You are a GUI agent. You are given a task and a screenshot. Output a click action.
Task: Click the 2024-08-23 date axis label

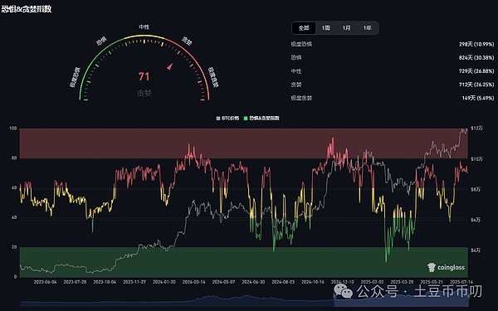(283, 282)
